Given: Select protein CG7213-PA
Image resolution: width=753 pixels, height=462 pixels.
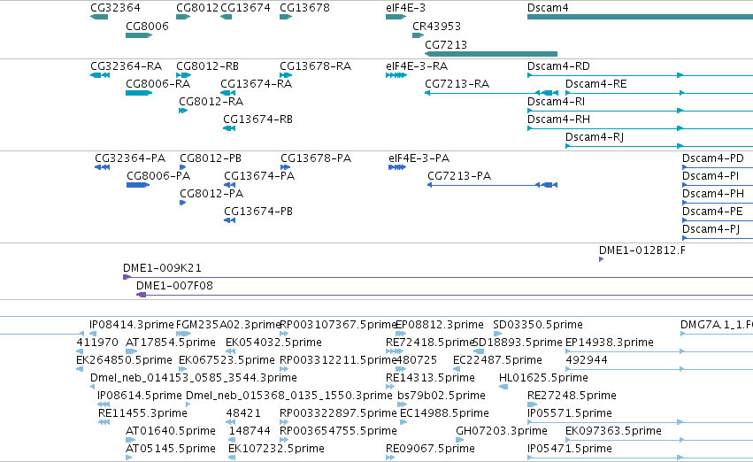Looking at the screenshot, I should [459, 176].
